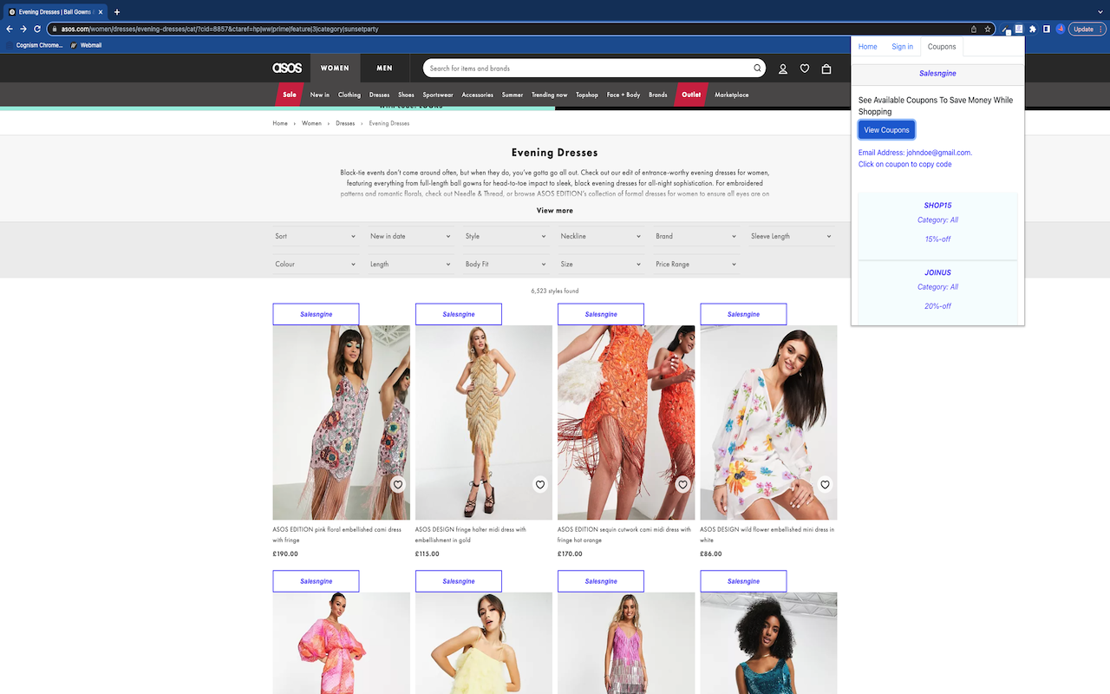The image size is (1110, 694).
Task: Toggle the browser side panel icon
Action: pyautogui.click(x=1047, y=29)
